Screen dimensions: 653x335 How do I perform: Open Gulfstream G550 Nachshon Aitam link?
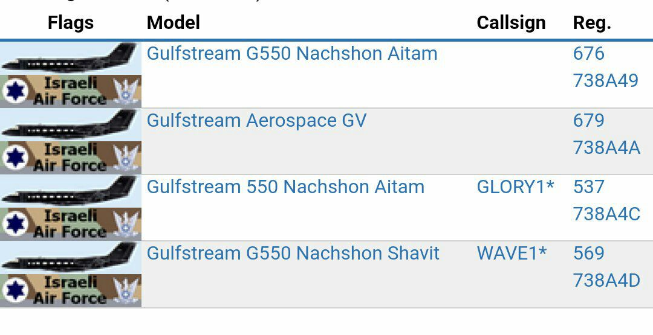point(292,54)
